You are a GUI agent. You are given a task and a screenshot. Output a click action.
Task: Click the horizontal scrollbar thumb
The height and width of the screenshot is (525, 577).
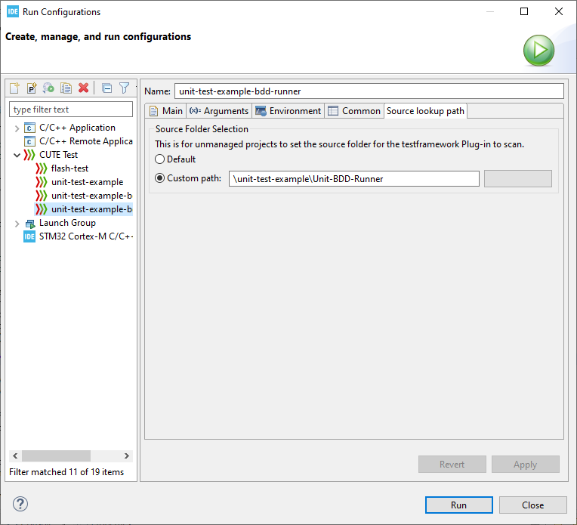point(56,456)
